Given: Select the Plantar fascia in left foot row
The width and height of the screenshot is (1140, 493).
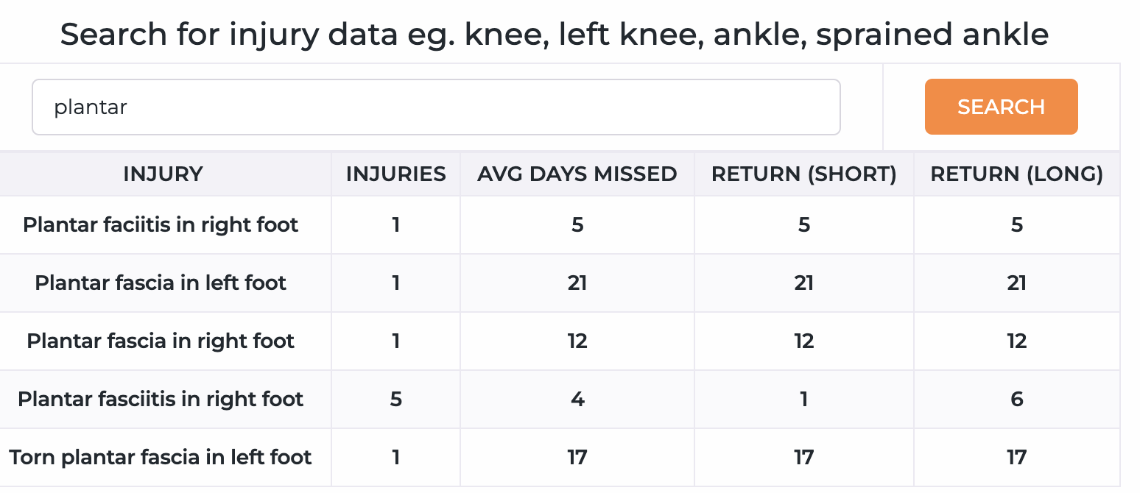Looking at the screenshot, I should pyautogui.click(x=161, y=283).
